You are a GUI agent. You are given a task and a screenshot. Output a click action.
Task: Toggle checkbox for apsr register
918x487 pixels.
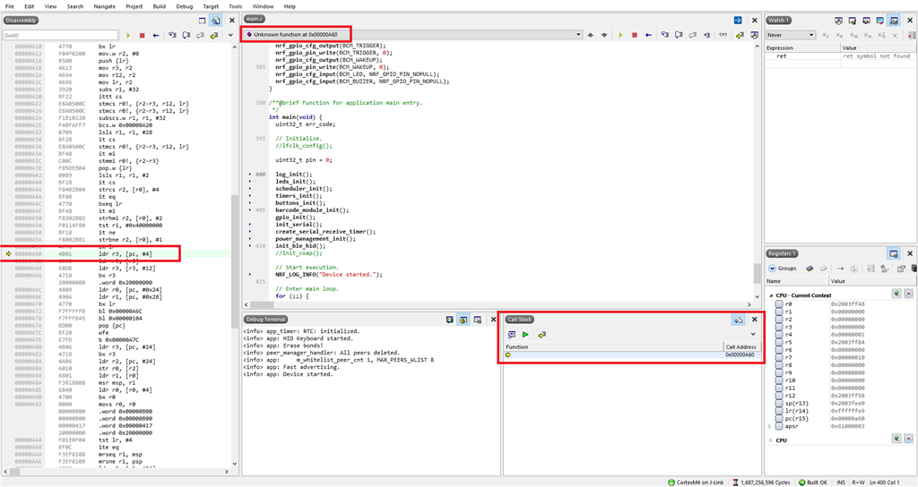[x=779, y=425]
